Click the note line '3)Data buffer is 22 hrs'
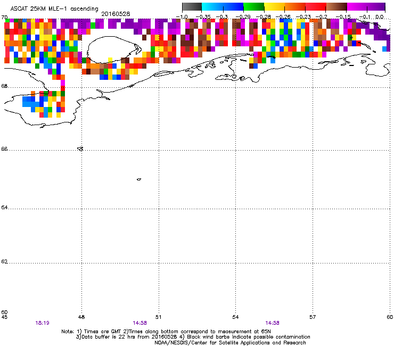394x346 pixels. pos(193,337)
